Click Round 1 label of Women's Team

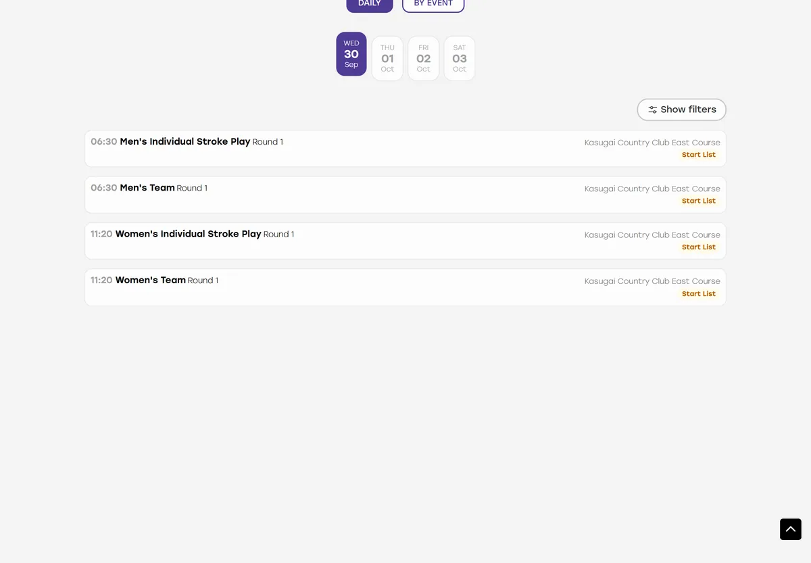203,280
